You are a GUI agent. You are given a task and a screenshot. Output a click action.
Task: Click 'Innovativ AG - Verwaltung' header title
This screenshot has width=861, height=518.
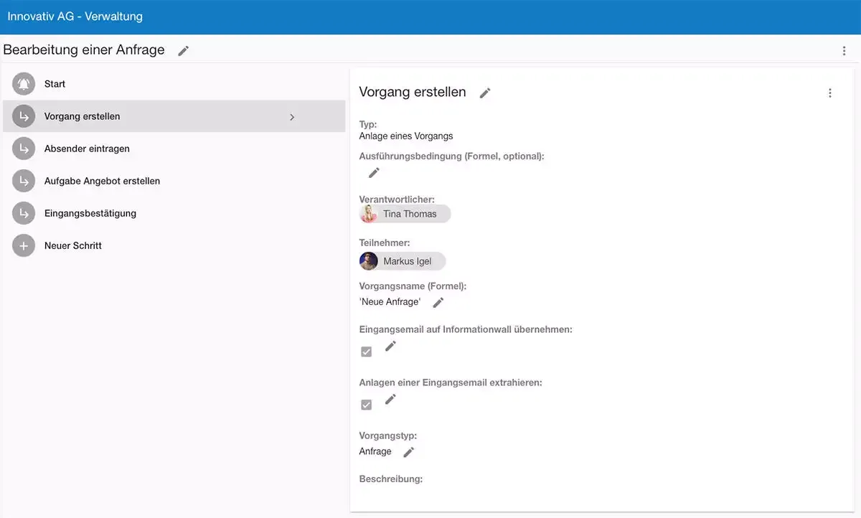tap(75, 17)
